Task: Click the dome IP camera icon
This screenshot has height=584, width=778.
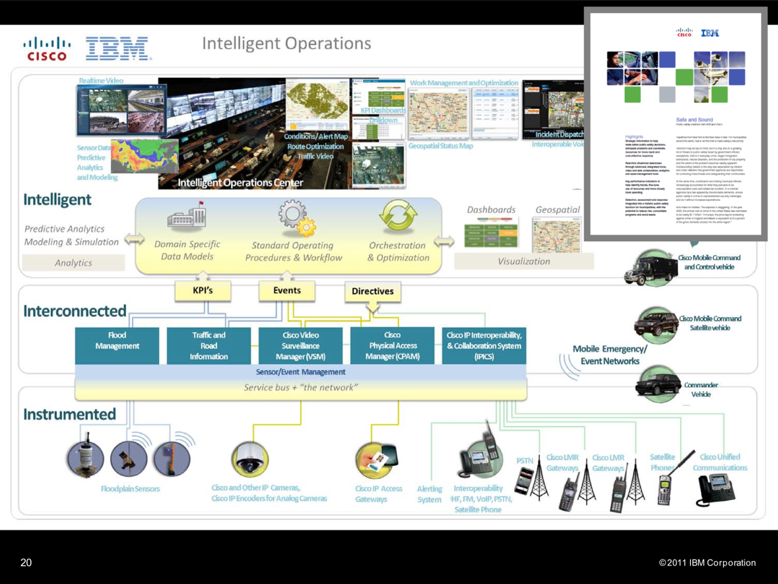Action: click(x=250, y=460)
